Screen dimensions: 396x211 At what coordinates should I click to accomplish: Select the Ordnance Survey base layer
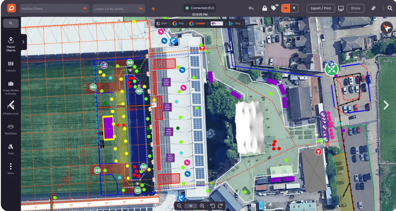217,23
